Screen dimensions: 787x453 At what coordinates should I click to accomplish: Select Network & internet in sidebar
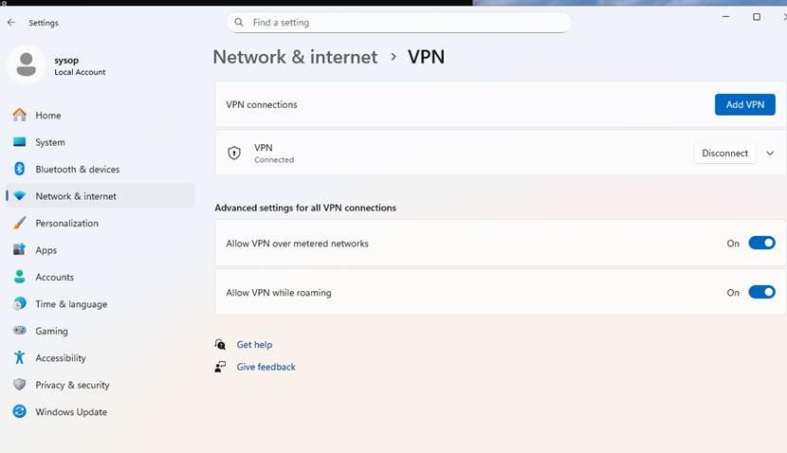tap(101, 196)
